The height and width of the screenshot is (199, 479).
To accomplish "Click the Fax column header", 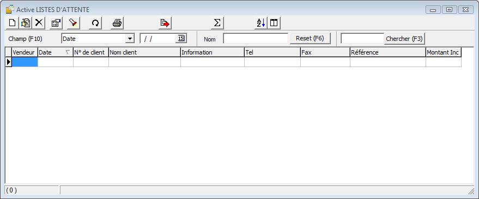I will click(325, 52).
